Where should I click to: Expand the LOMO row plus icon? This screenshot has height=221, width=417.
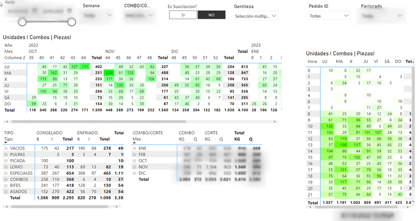6,166
